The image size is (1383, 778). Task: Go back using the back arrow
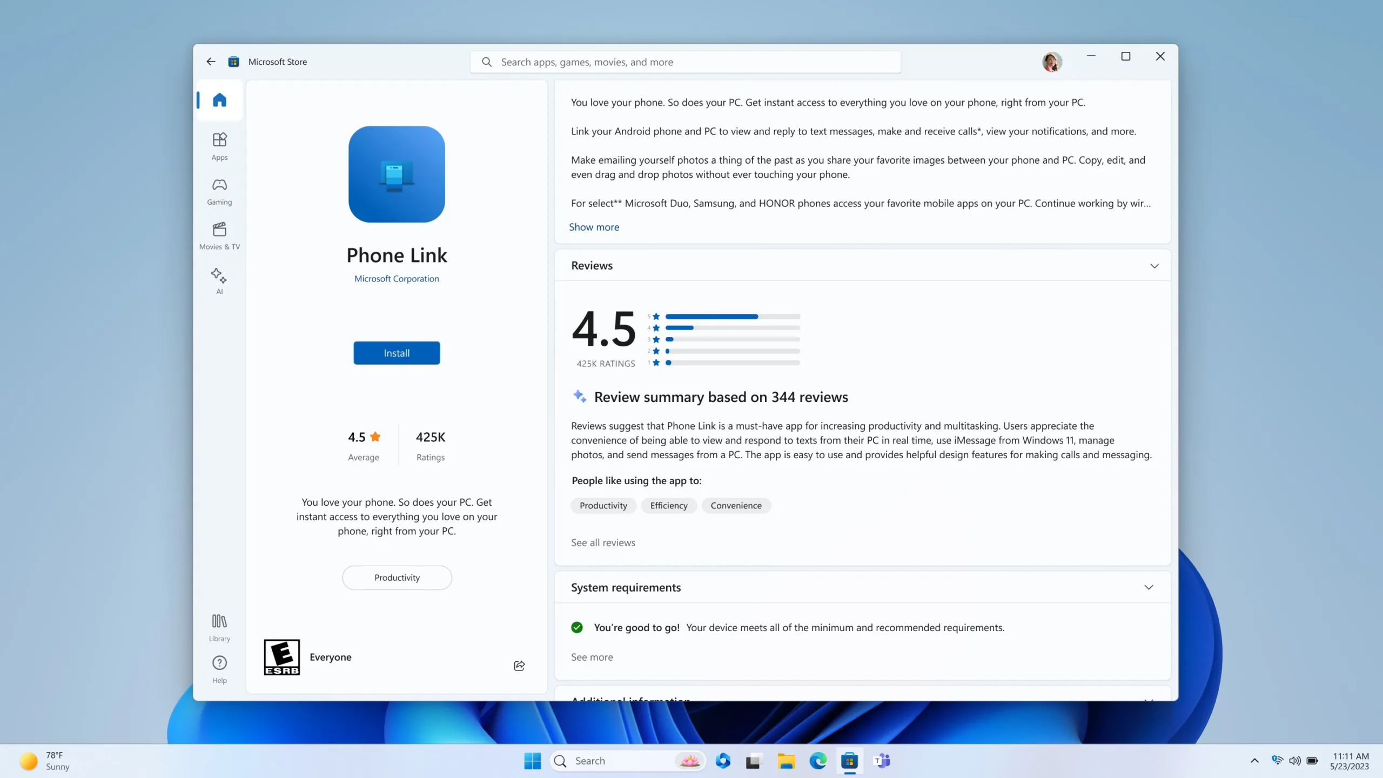211,62
